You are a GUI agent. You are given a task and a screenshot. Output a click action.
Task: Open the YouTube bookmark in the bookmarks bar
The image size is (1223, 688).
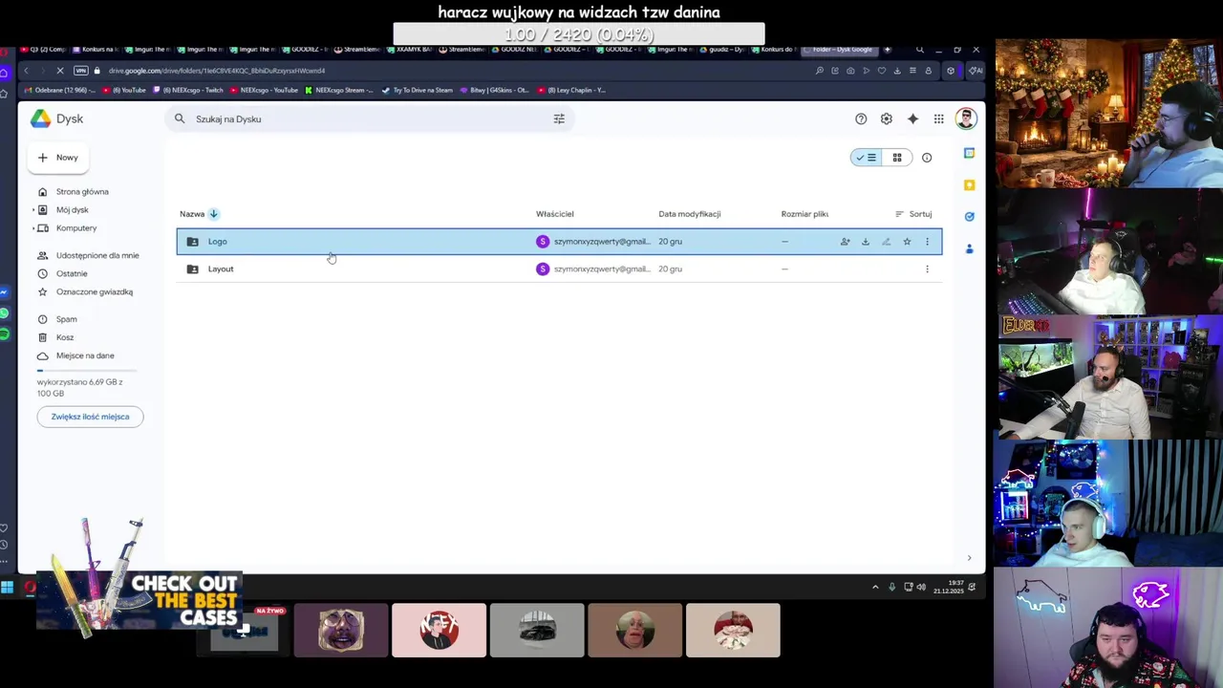tap(125, 90)
